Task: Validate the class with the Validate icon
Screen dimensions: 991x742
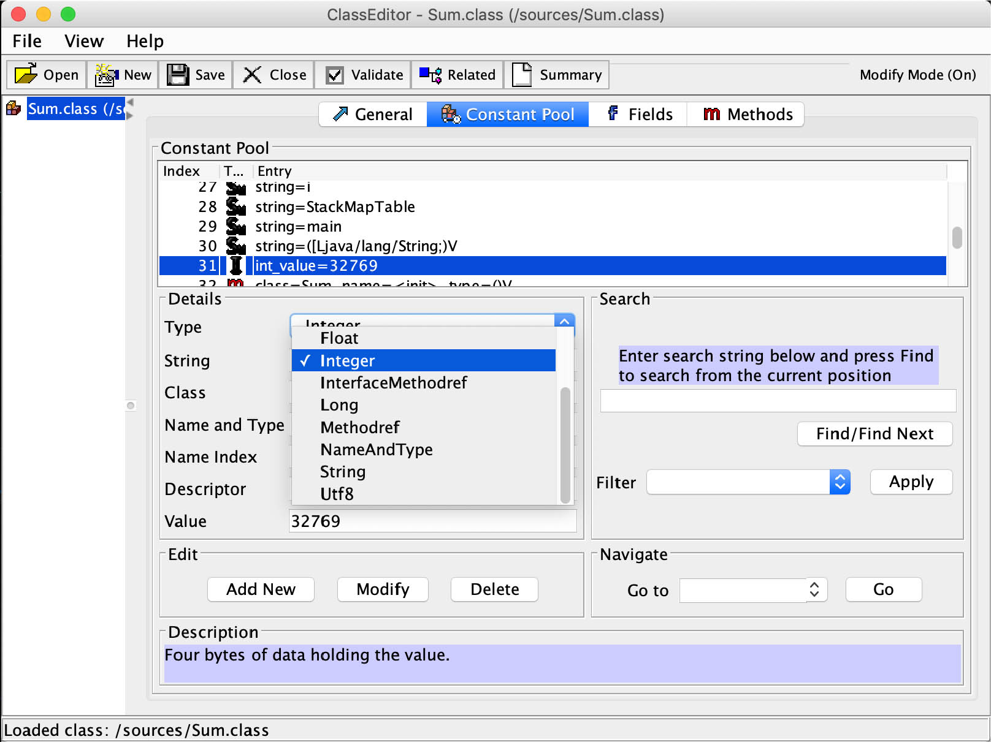Action: (335, 74)
